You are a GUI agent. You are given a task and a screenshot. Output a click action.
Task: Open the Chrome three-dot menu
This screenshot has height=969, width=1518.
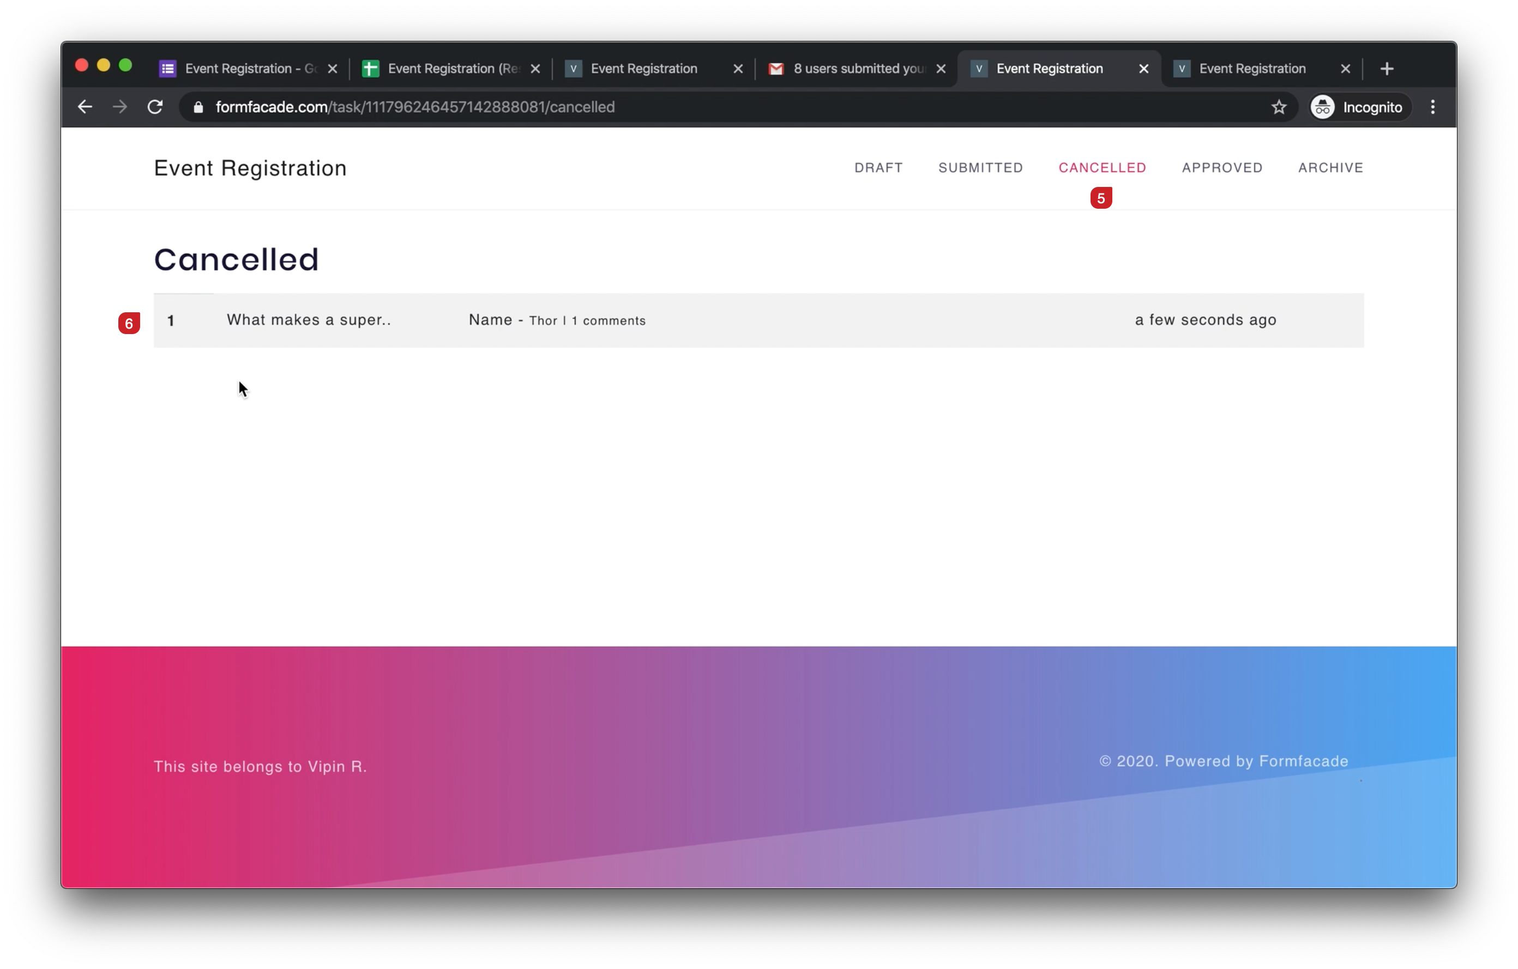[1432, 106]
